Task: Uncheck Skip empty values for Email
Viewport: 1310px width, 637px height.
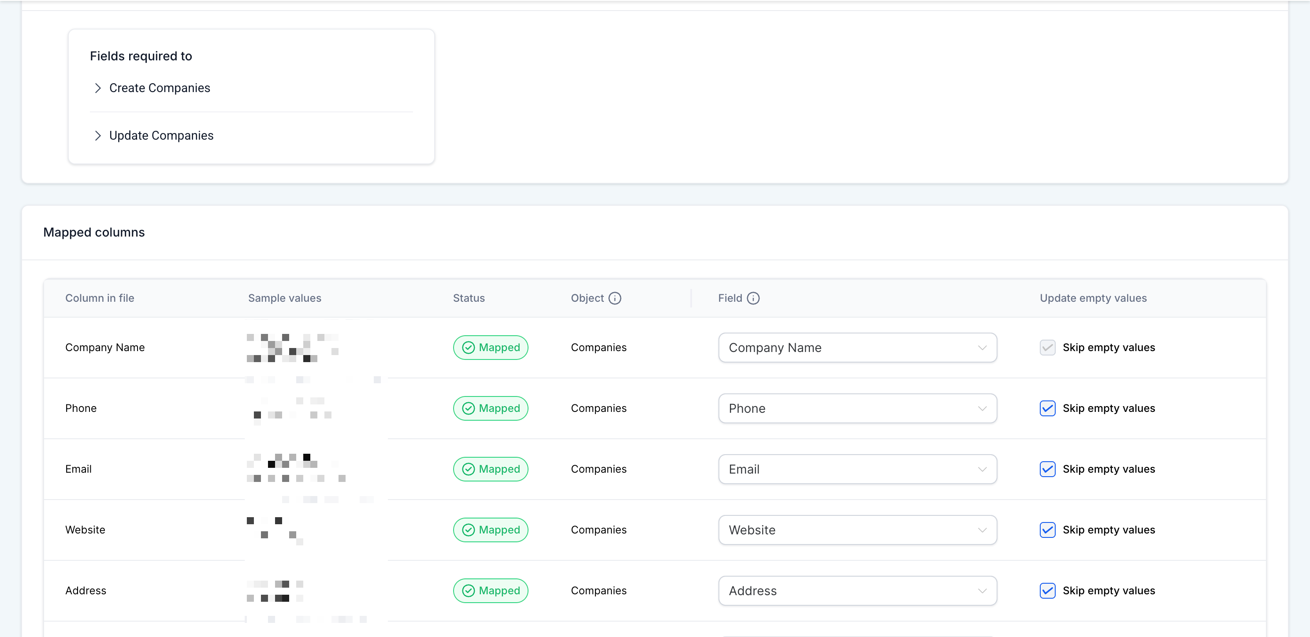Action: tap(1048, 469)
